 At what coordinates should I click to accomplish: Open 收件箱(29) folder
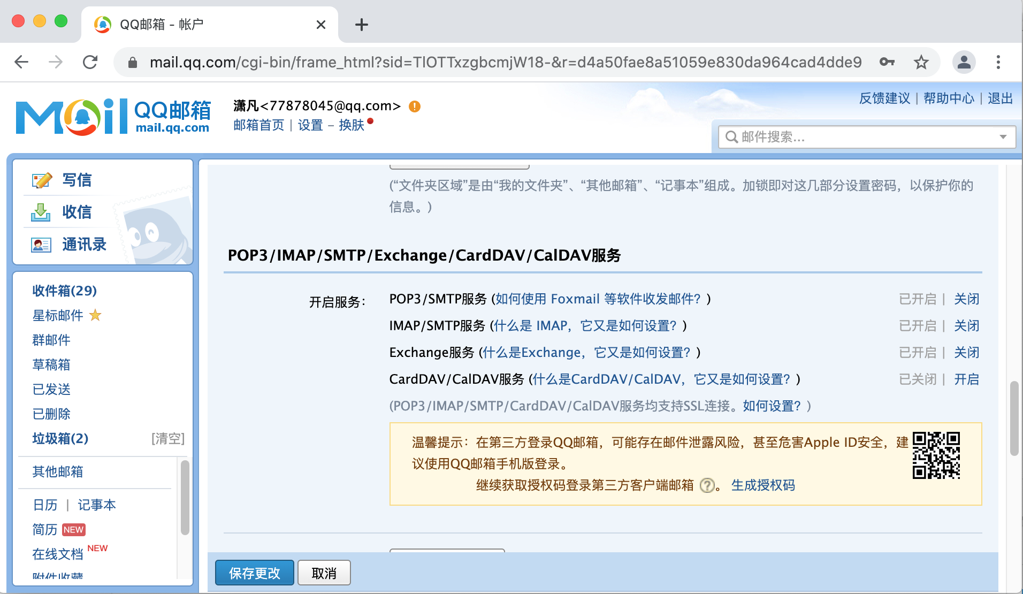(65, 291)
